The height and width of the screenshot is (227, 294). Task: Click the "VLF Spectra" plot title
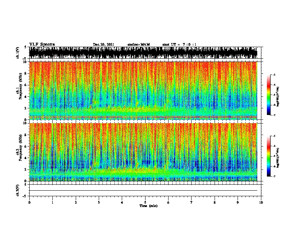tap(42, 45)
